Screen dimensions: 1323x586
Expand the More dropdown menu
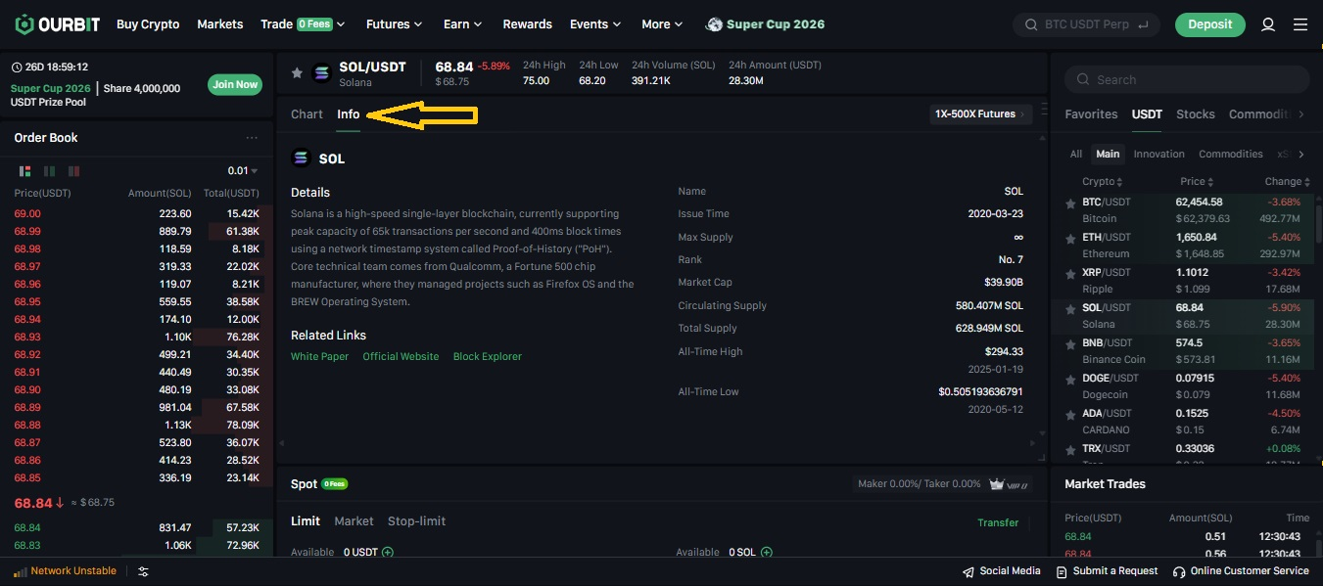tap(662, 24)
